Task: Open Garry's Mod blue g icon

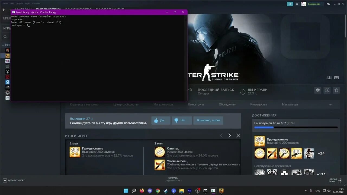Action: pos(8,82)
